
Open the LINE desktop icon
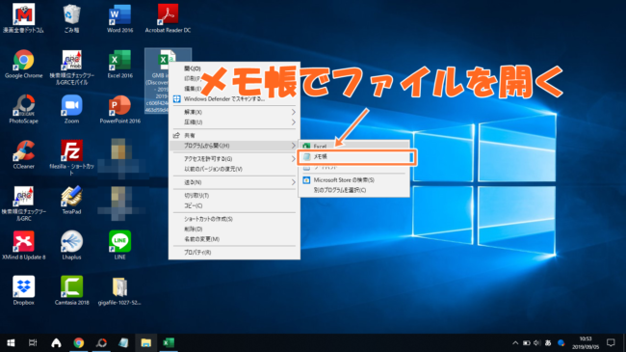119,245
